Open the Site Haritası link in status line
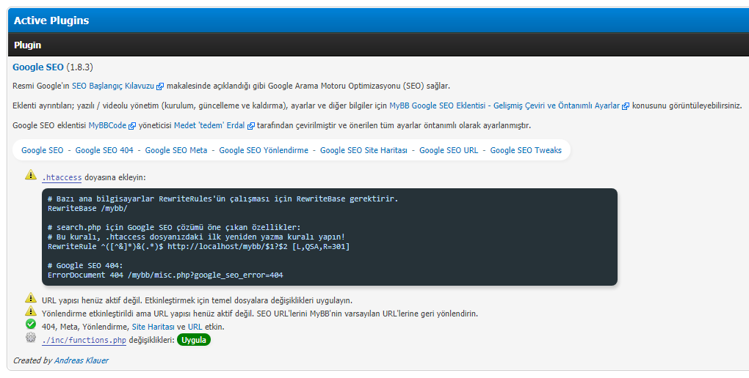 click(x=153, y=327)
